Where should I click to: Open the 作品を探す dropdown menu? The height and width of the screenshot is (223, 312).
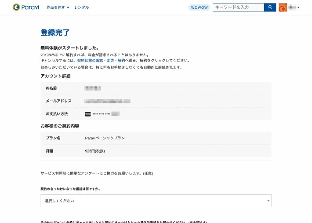[x=58, y=7]
